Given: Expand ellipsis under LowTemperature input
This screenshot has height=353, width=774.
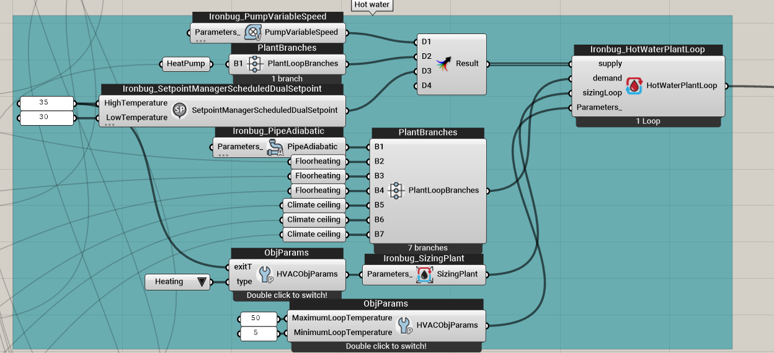Looking at the screenshot, I should click(110, 125).
